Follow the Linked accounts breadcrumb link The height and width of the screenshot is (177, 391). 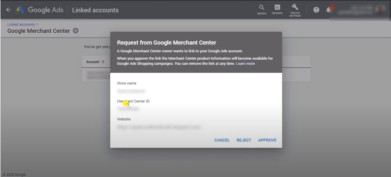click(21, 24)
